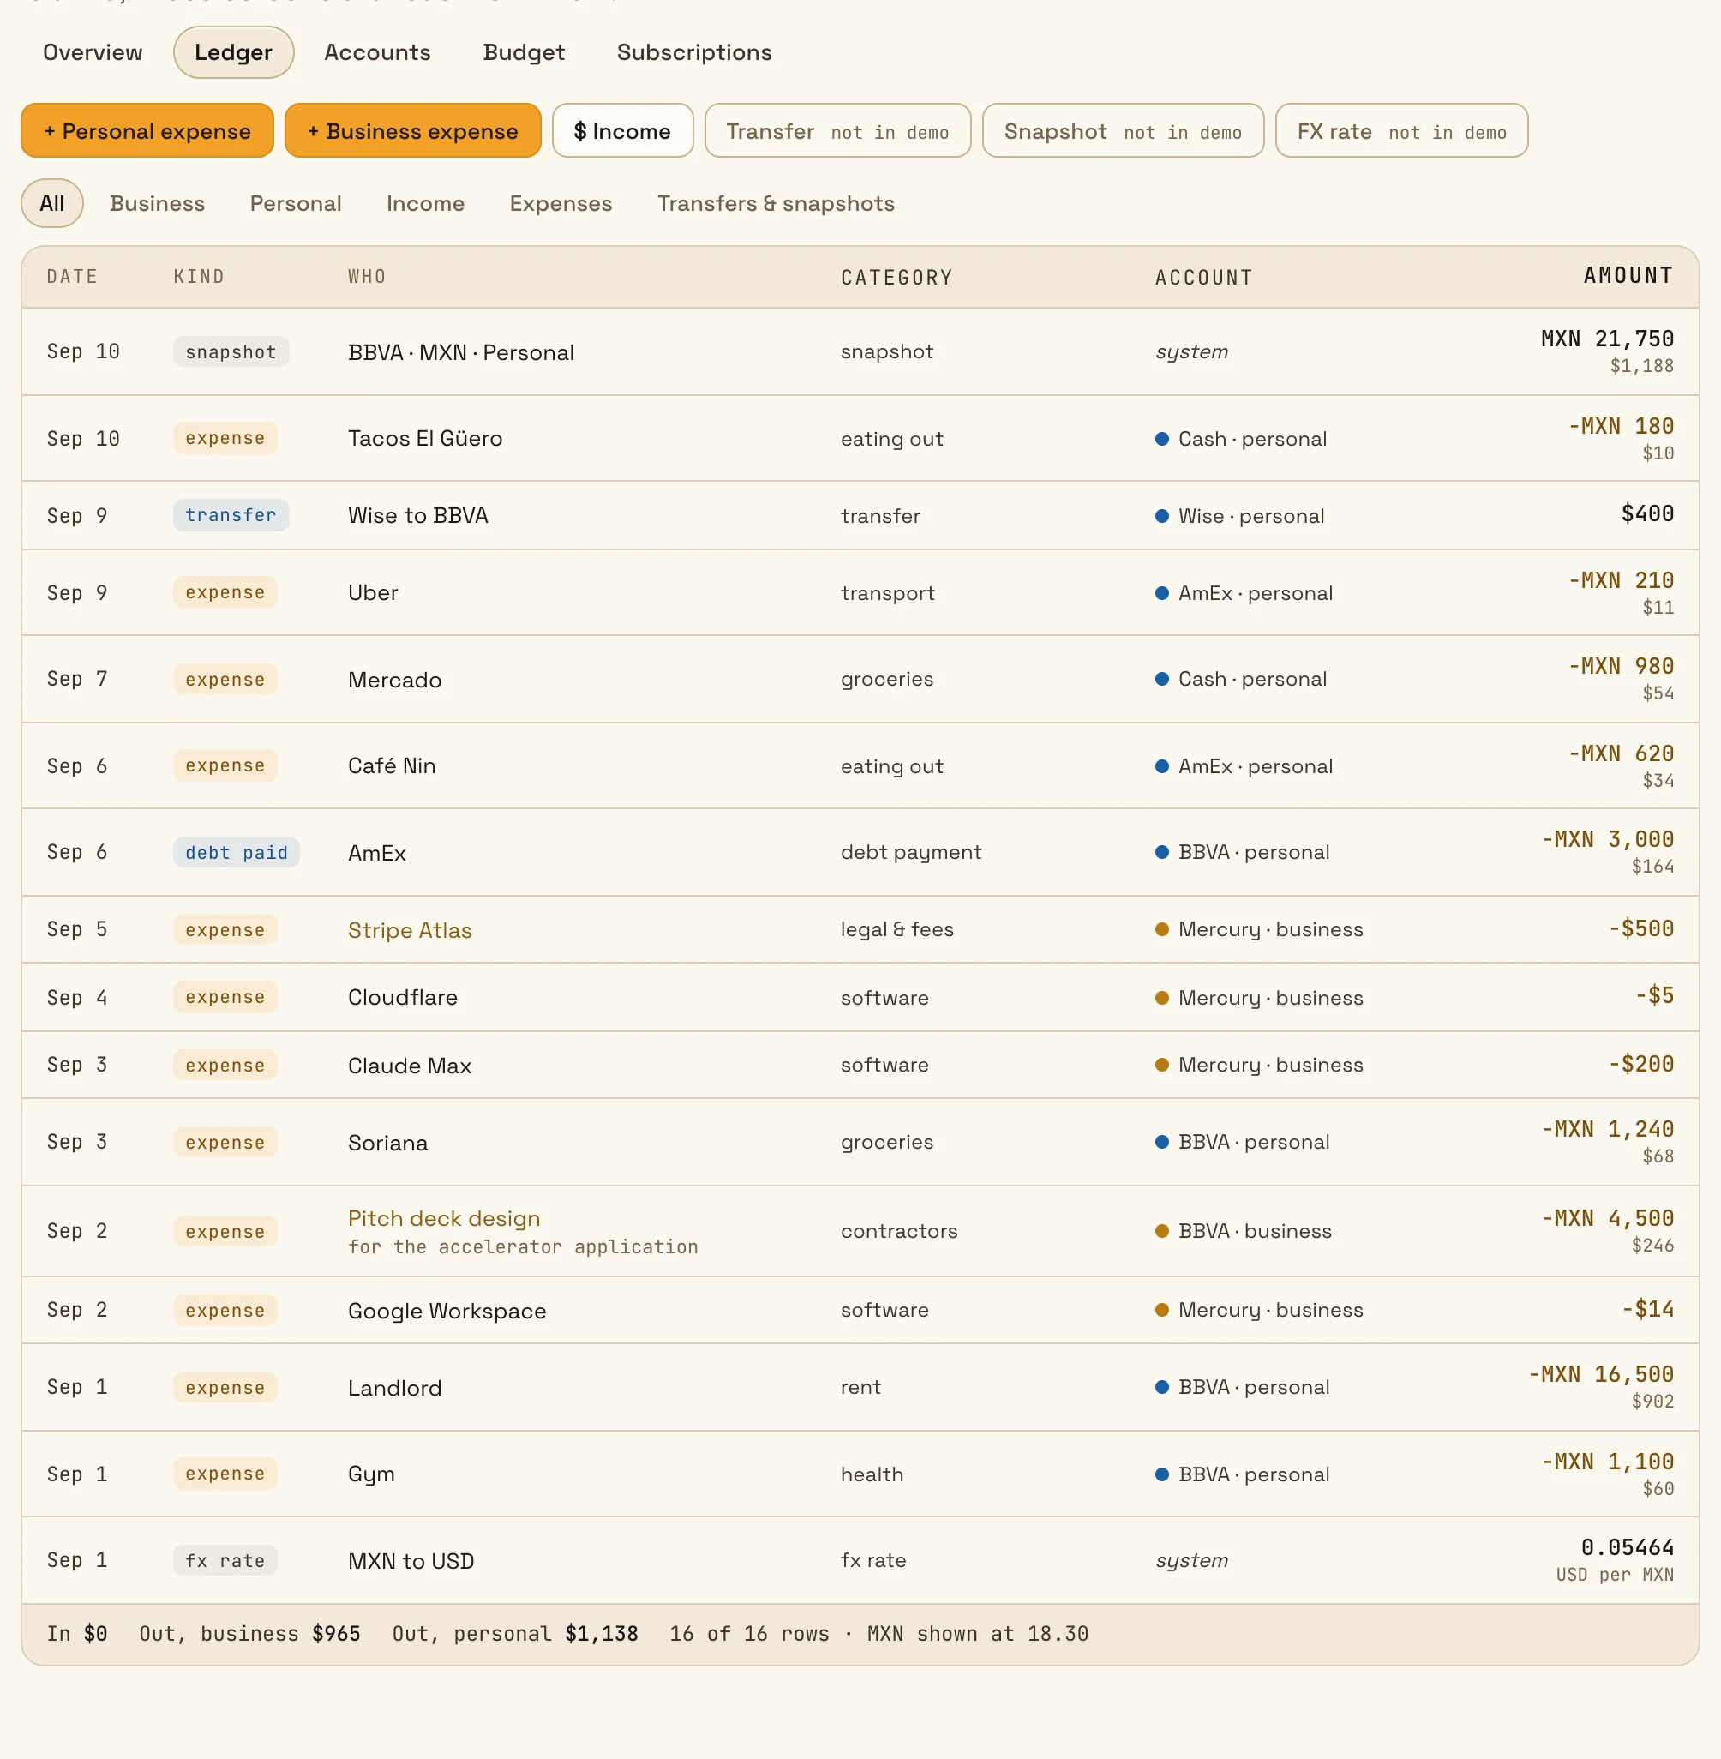Screen dimensions: 1721x1759
Task: Click the AMOUNT column header
Action: pos(1628,276)
